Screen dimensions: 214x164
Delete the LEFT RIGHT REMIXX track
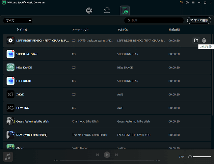coord(204,41)
